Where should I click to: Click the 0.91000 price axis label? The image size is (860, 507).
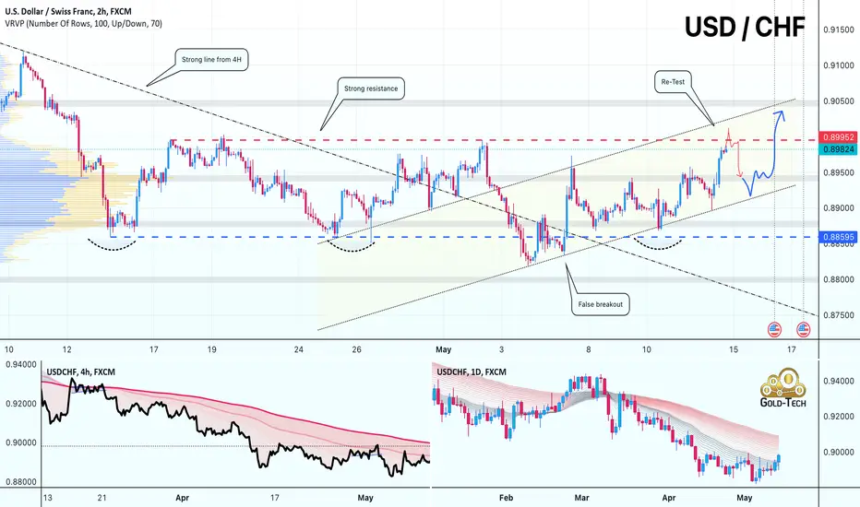point(839,65)
